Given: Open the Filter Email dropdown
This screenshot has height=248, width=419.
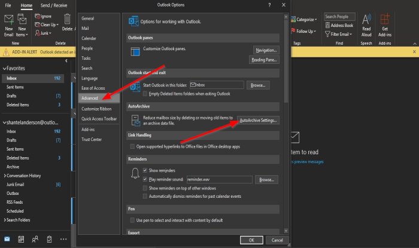Looking at the screenshot, I should 339,34.
